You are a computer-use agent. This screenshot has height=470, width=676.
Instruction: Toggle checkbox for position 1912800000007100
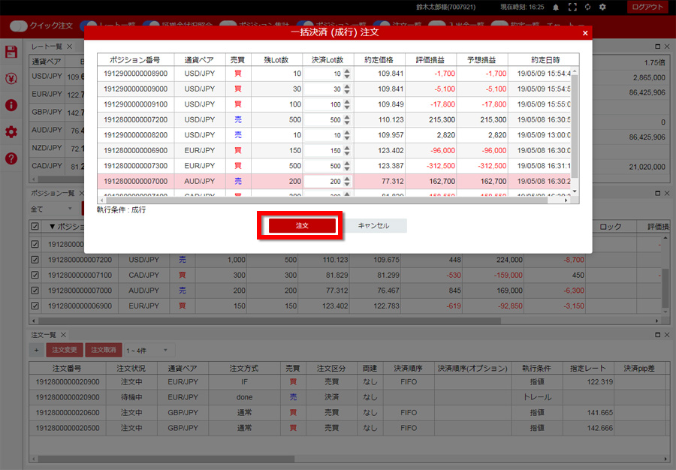[x=35, y=276]
